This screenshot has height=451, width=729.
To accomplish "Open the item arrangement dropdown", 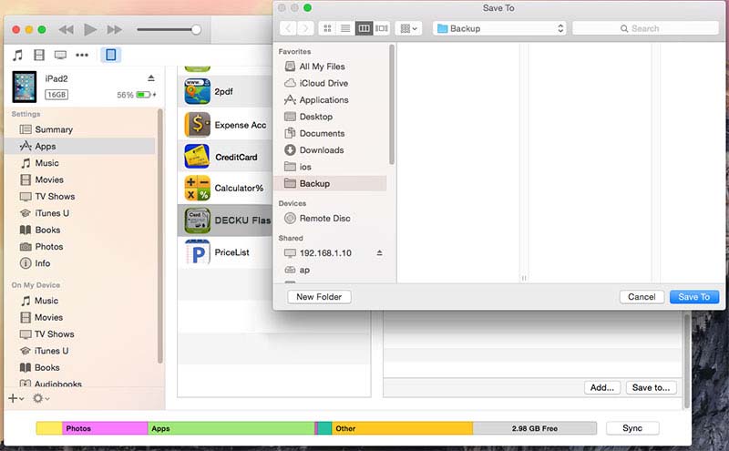I will click(x=408, y=28).
